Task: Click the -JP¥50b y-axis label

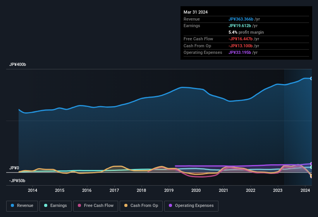Action: tap(17, 181)
